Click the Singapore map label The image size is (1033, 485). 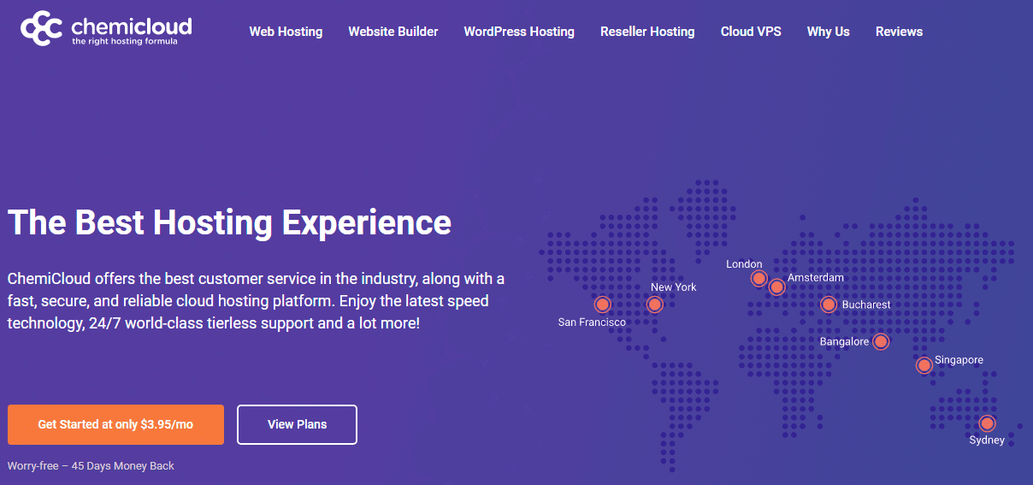point(959,360)
